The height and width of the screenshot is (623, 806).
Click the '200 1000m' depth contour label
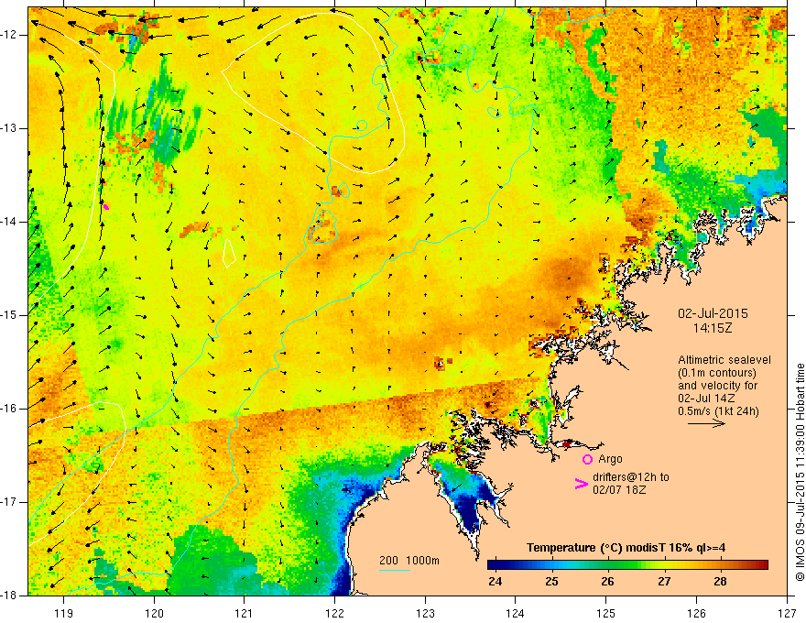coord(409,561)
